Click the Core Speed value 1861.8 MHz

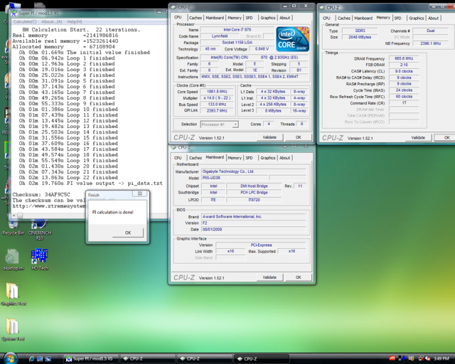217,92
